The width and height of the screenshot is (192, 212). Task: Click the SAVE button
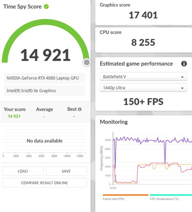pos(66,171)
